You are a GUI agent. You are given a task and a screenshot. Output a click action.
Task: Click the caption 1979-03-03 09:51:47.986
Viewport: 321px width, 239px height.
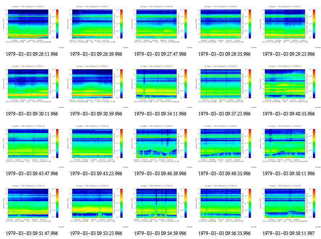[x=32, y=233]
